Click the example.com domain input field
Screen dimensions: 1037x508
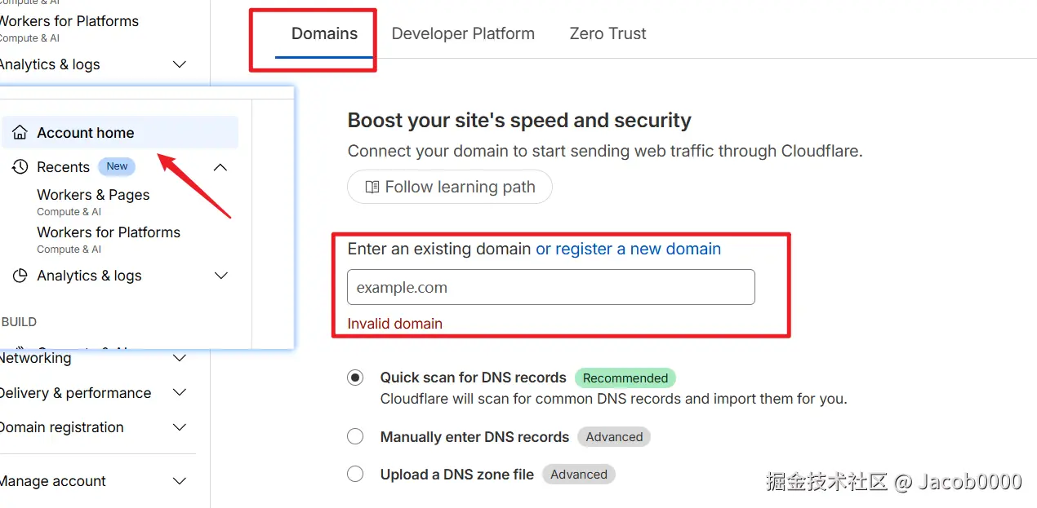pos(551,288)
